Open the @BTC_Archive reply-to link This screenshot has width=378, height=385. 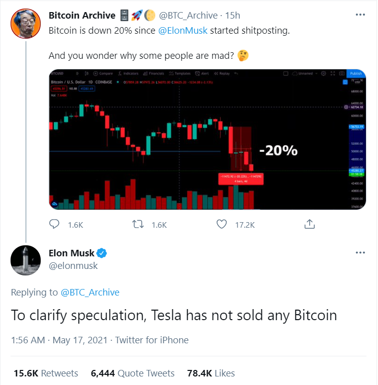click(x=90, y=292)
